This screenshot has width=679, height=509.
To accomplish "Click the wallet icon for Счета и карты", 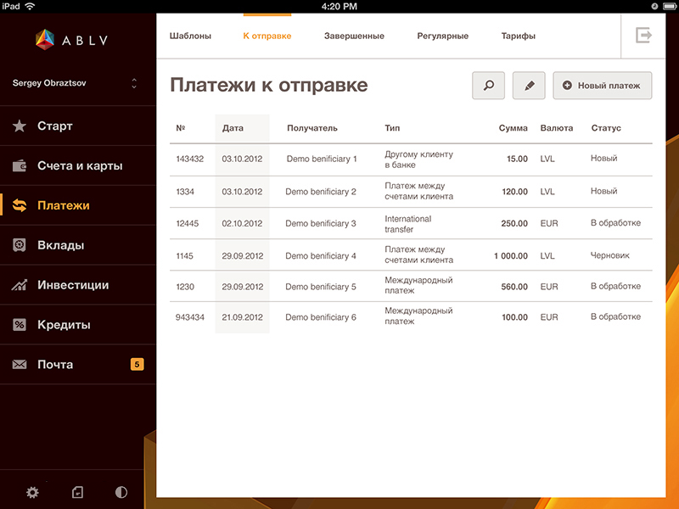I will tap(19, 165).
